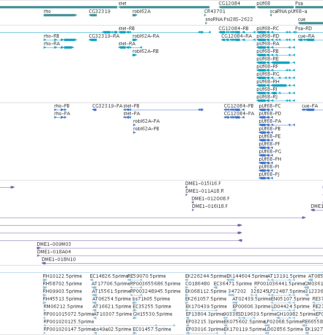Select cue-PA CDS label
This screenshot has height=335, width=323.
[x=310, y=106]
